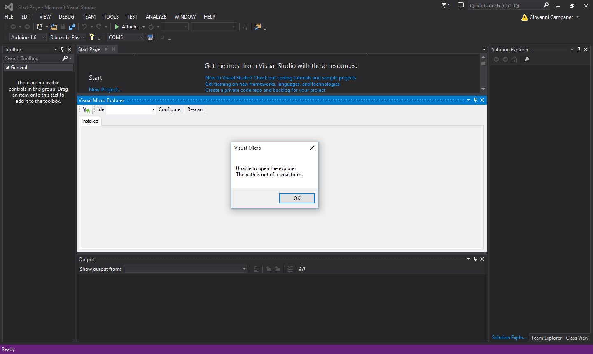
Task: Click the Clear All icon in Output panel
Action: click(x=290, y=269)
